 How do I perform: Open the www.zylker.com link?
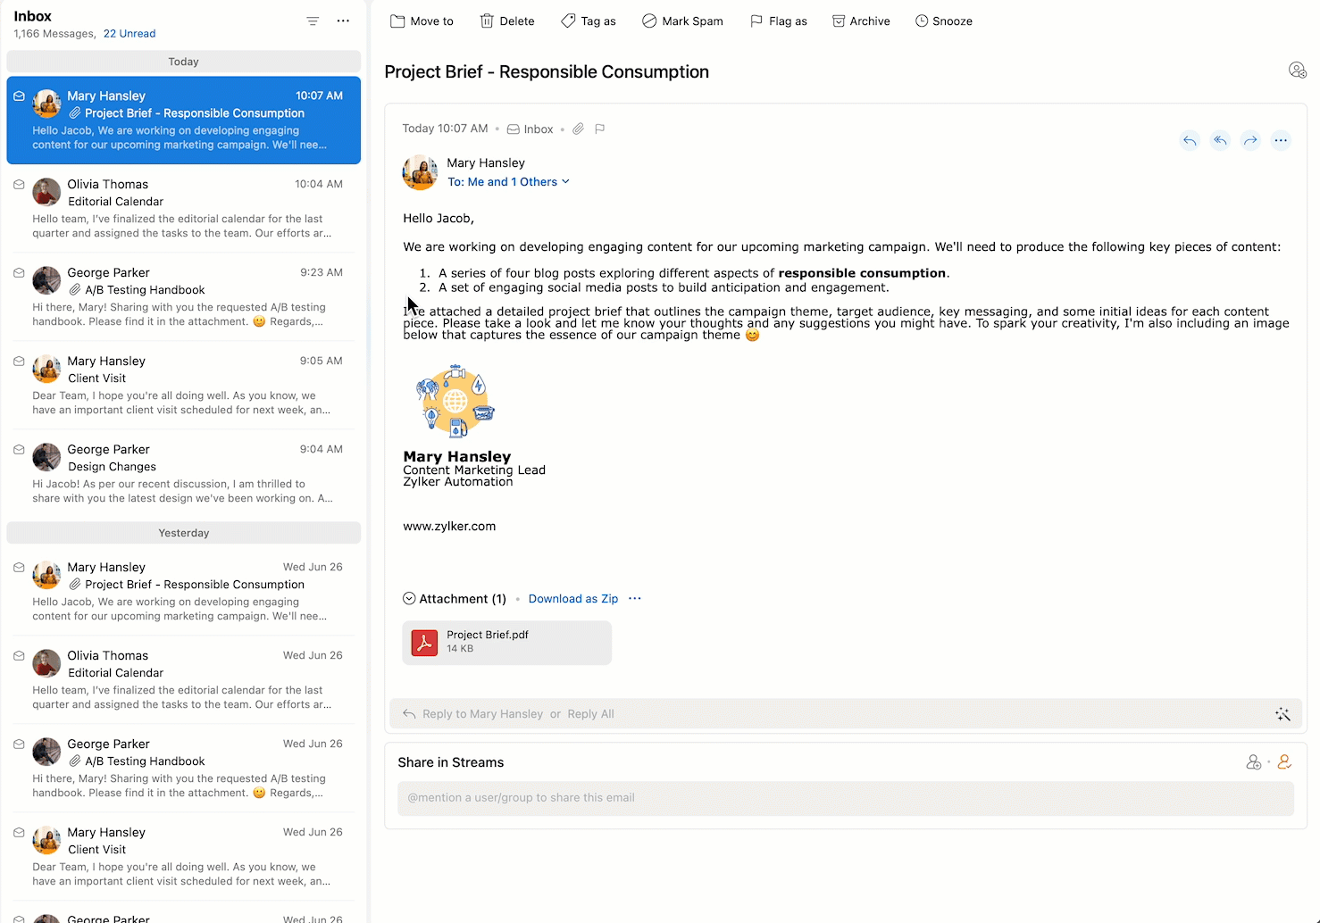click(449, 527)
